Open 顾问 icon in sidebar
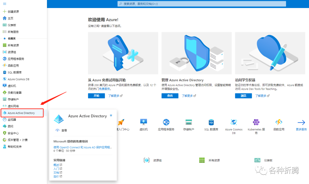 5,126
